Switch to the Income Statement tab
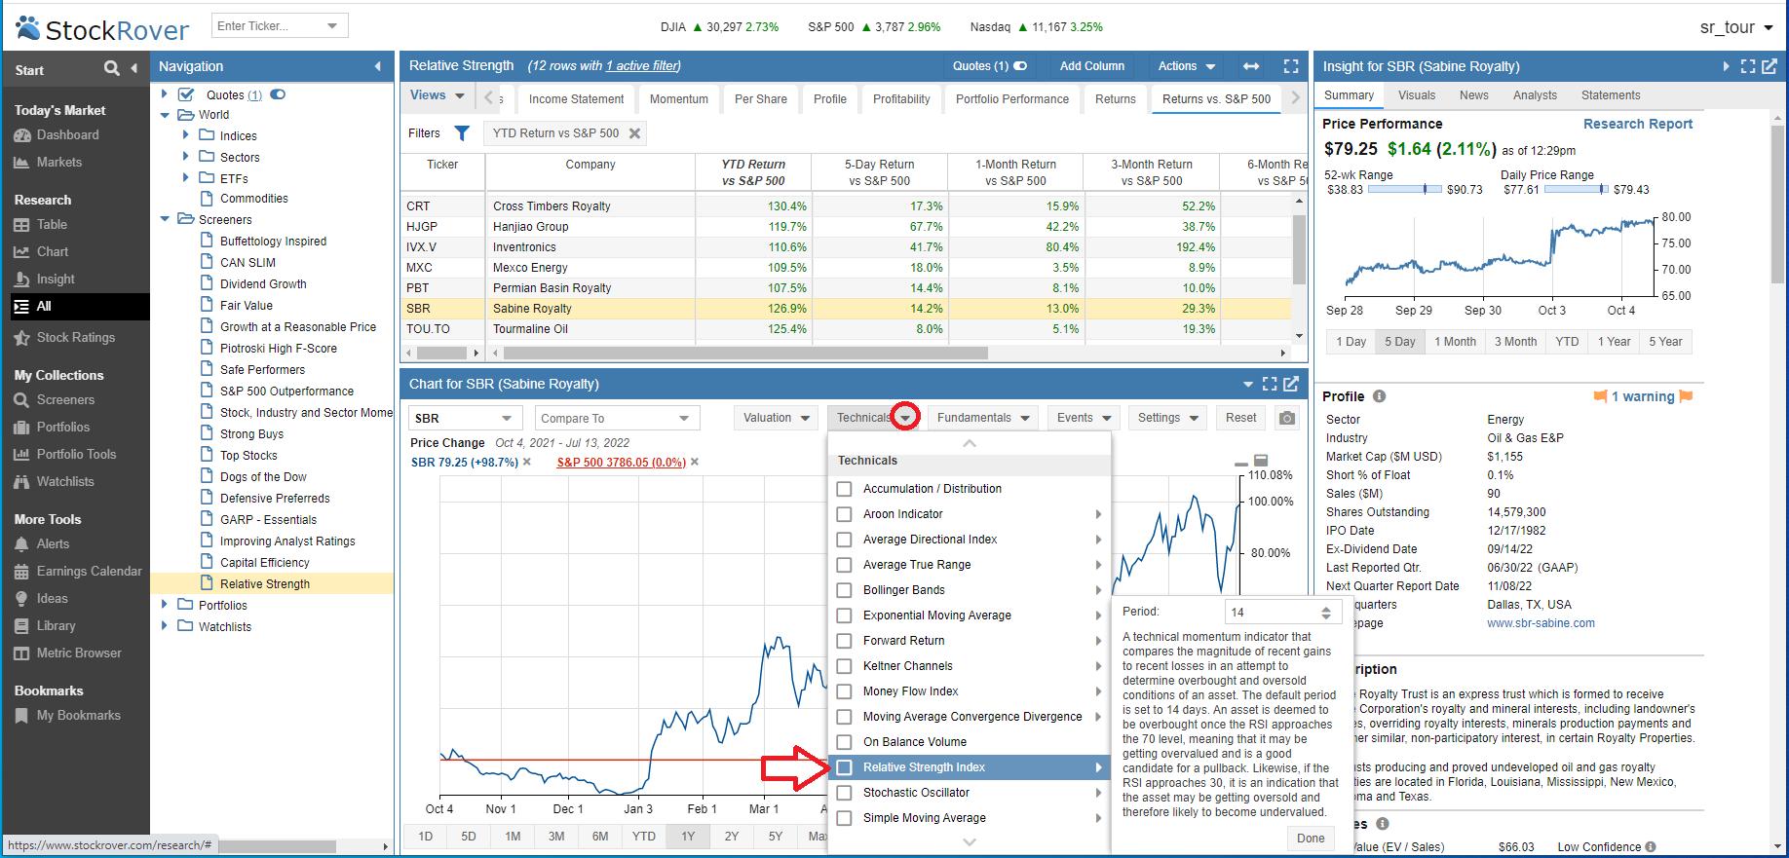Image resolution: width=1789 pixels, height=858 pixels. [576, 99]
